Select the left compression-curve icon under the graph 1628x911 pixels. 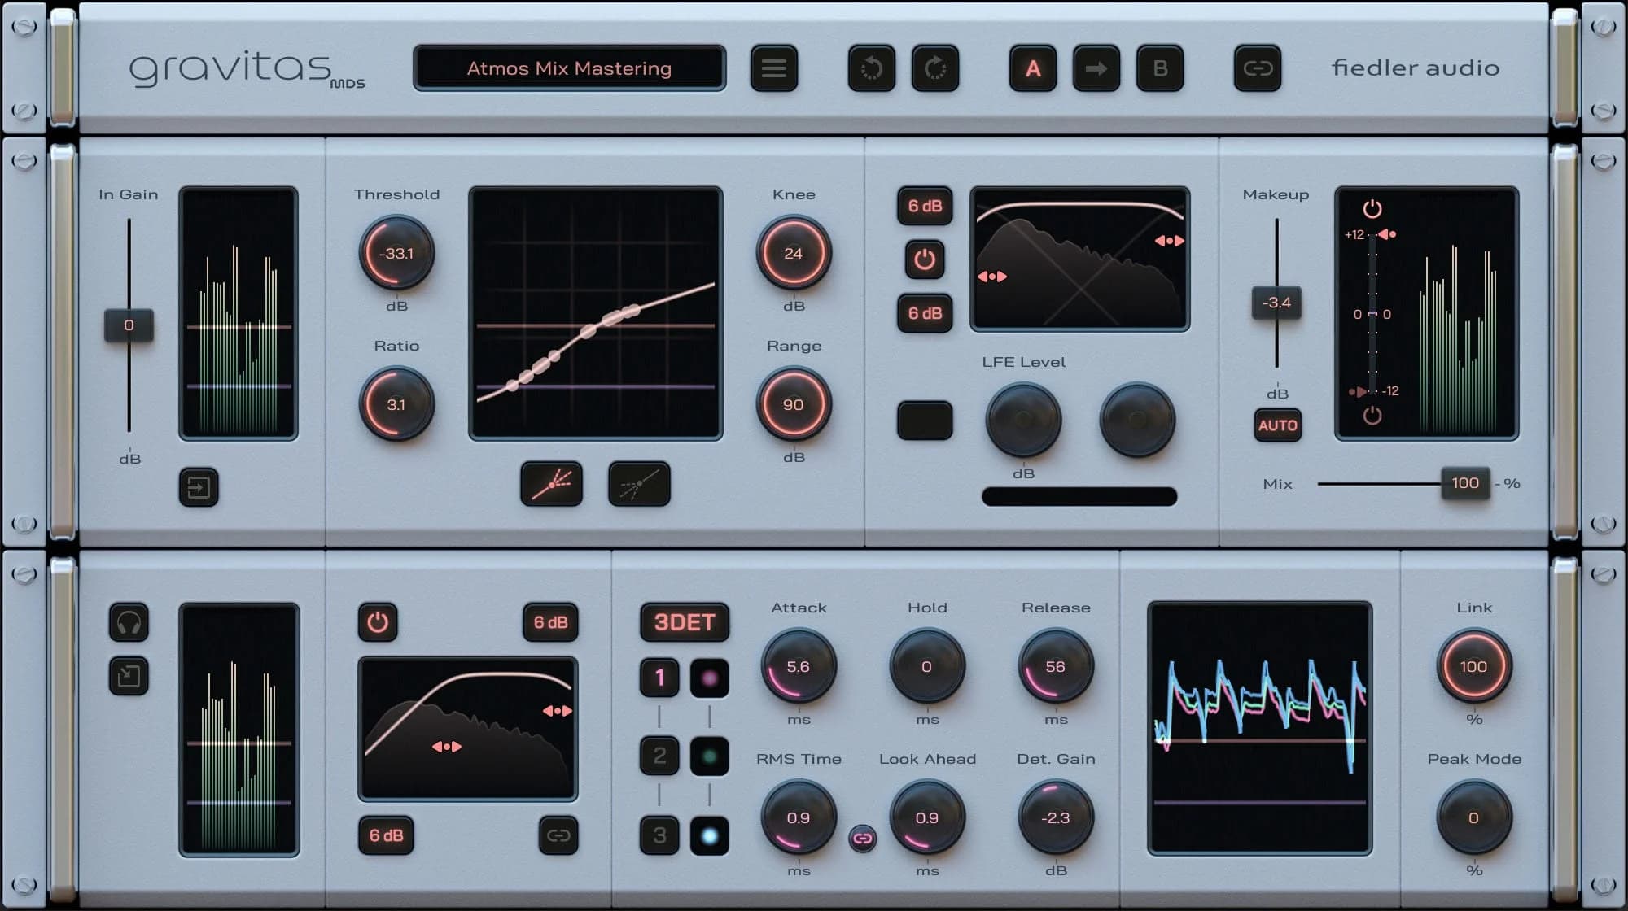[552, 483]
